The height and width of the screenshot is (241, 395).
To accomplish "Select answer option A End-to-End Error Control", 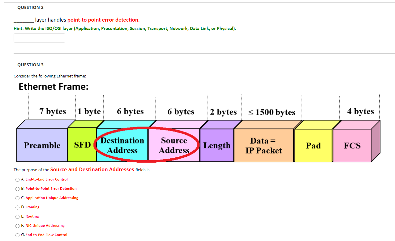I will (x=17, y=180).
